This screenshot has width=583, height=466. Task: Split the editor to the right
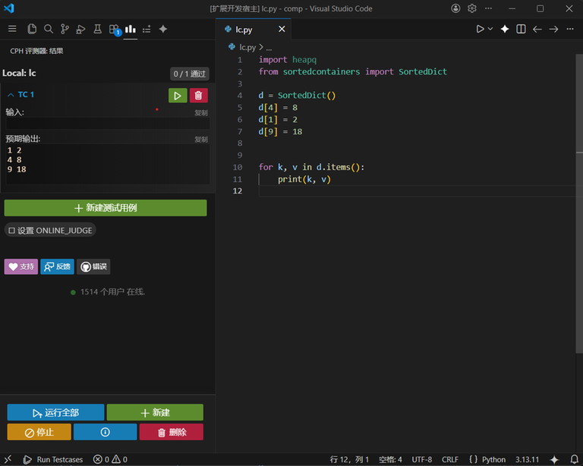pos(521,29)
